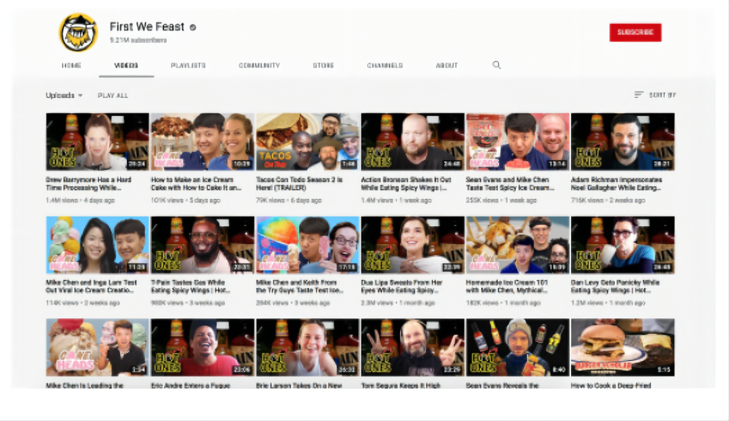Open the Dua Lipa Hot Ones thumbnail
Viewport: 729px width, 421px height.
coord(412,245)
